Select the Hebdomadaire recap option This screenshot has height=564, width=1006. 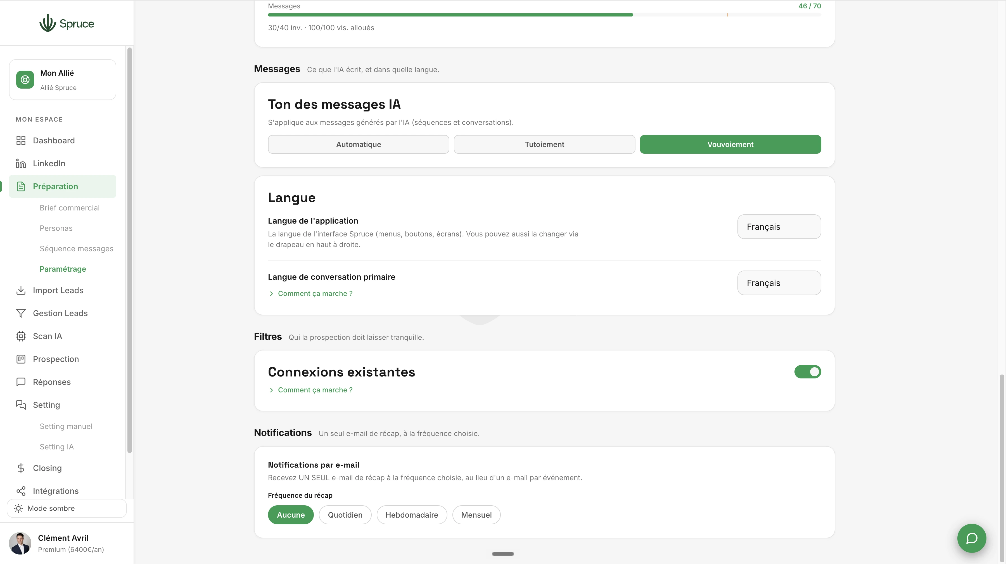tap(412, 515)
